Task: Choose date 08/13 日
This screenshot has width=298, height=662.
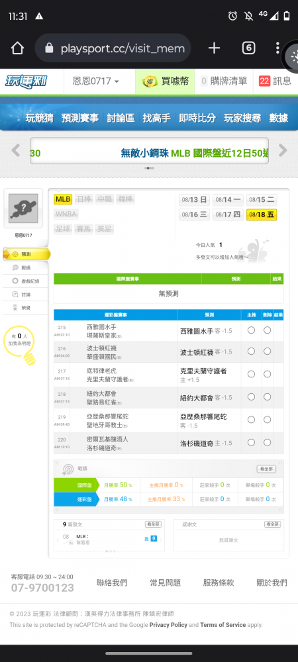Action: pyautogui.click(x=194, y=200)
